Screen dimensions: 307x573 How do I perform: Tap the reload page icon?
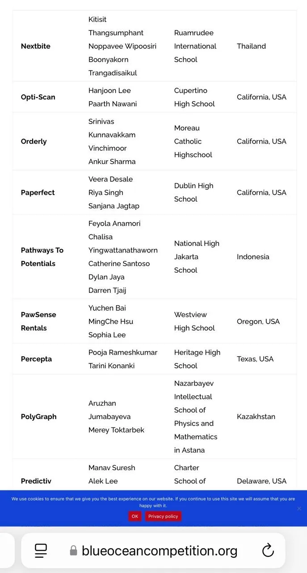pyautogui.click(x=268, y=551)
